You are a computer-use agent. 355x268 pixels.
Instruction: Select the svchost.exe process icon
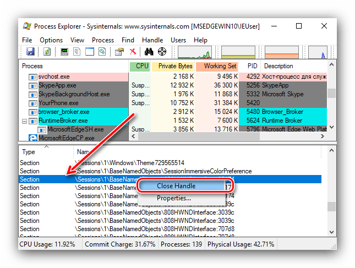[33, 77]
